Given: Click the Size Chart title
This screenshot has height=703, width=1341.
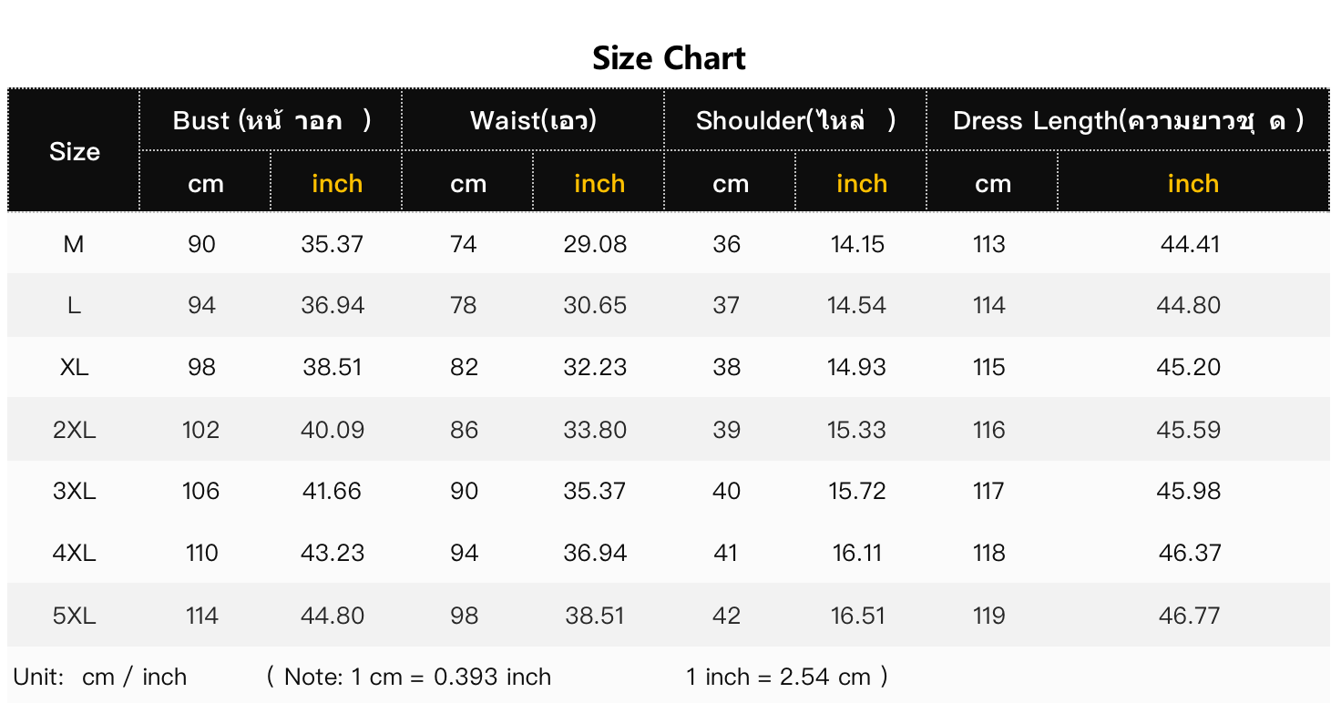Looking at the screenshot, I should click(x=669, y=58).
